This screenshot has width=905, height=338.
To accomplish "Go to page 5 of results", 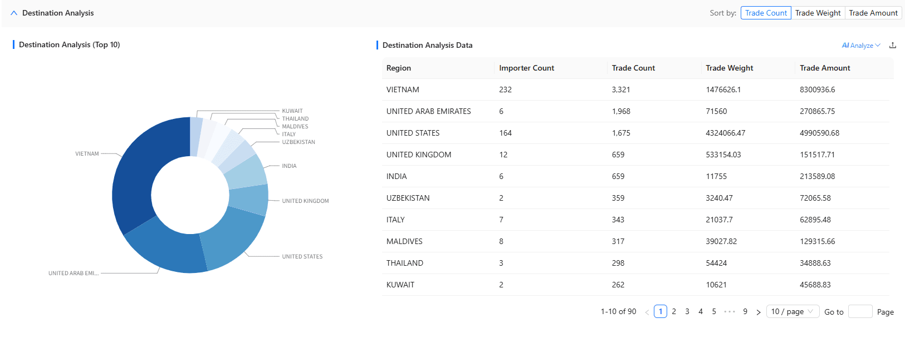I will [x=714, y=311].
